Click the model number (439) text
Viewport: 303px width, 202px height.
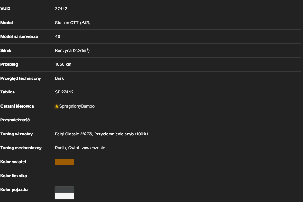[x=85, y=23]
